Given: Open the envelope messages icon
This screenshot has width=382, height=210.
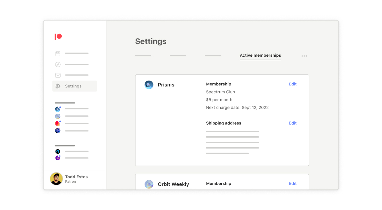Looking at the screenshot, I should (58, 75).
